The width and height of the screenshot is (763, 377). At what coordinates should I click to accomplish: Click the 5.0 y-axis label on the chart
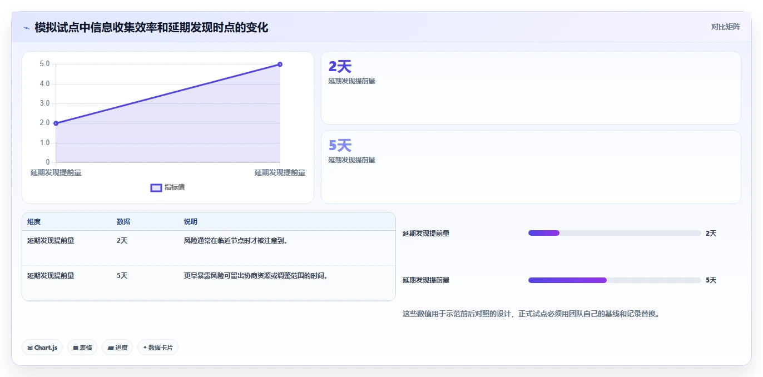point(44,64)
